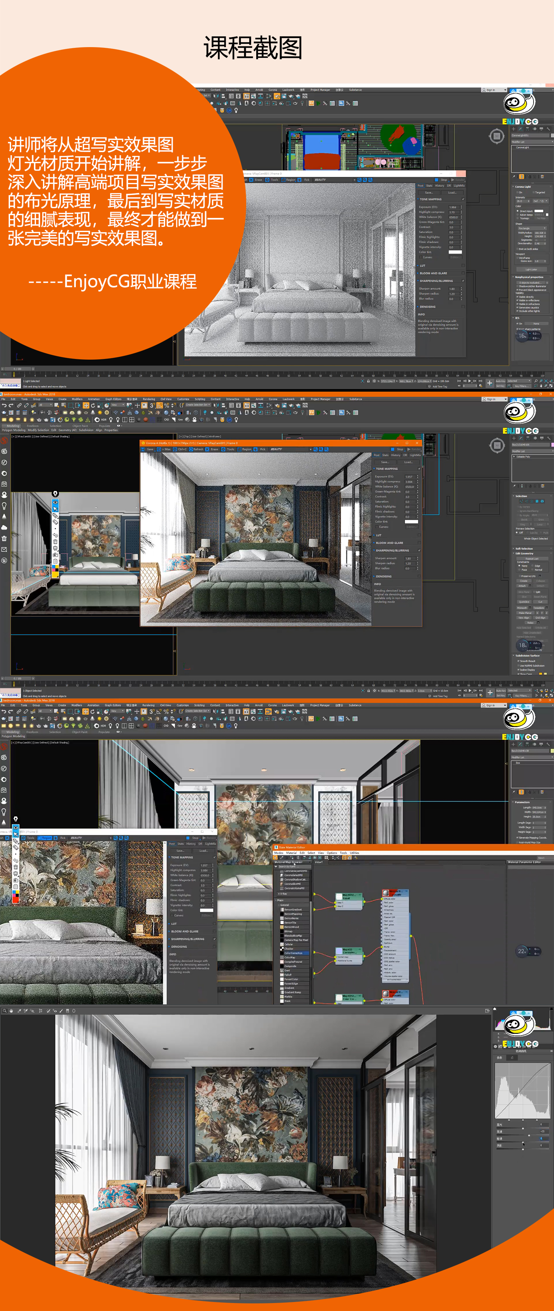Screen dimensions: 554x1311
Task: Activate Select and Move tool in second screenshot
Action: coord(86,406)
